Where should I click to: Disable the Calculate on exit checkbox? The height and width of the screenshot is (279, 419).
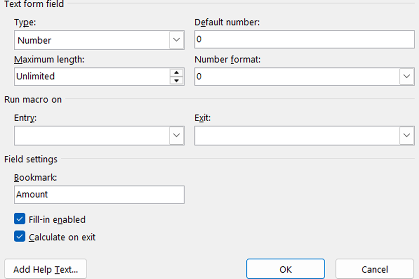pyautogui.click(x=20, y=237)
